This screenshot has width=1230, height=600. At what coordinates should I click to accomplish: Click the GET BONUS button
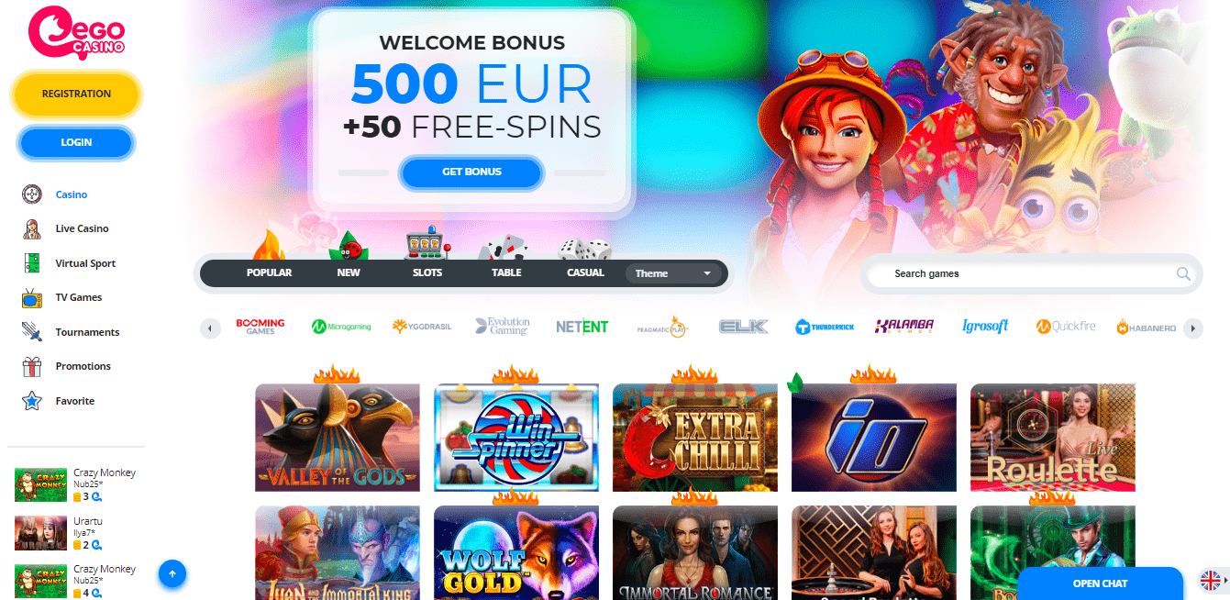[x=471, y=172]
